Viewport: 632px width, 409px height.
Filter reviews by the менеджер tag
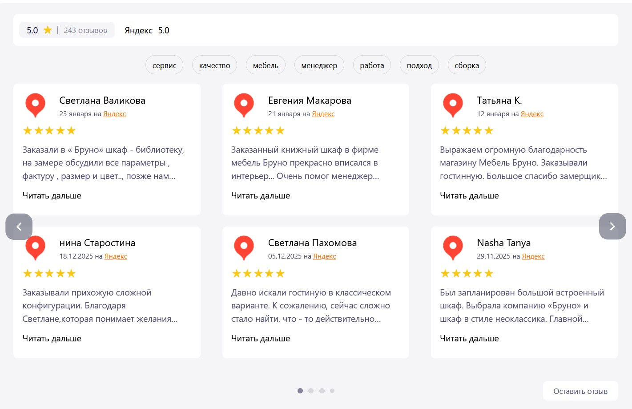(x=319, y=65)
